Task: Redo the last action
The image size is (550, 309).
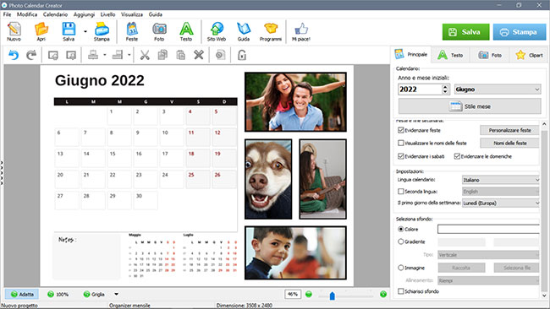Action: (x=31, y=55)
